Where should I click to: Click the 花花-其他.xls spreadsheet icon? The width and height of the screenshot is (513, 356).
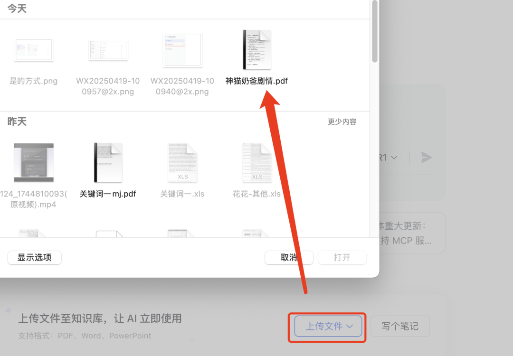click(256, 163)
